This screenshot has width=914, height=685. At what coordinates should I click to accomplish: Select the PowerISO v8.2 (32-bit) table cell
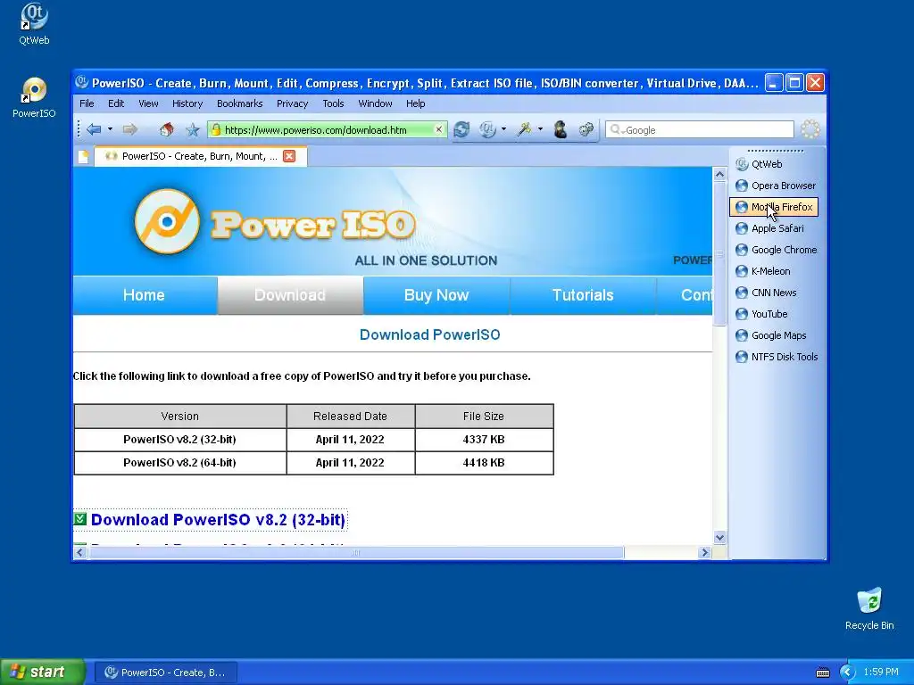180,440
